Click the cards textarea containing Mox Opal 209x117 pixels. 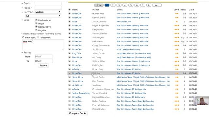point(43,45)
